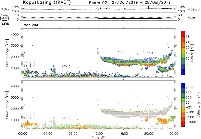Screen dimensions: 201x139
Task: Click the '3000' tick on the velocity panel
Action: tap(15, 97)
